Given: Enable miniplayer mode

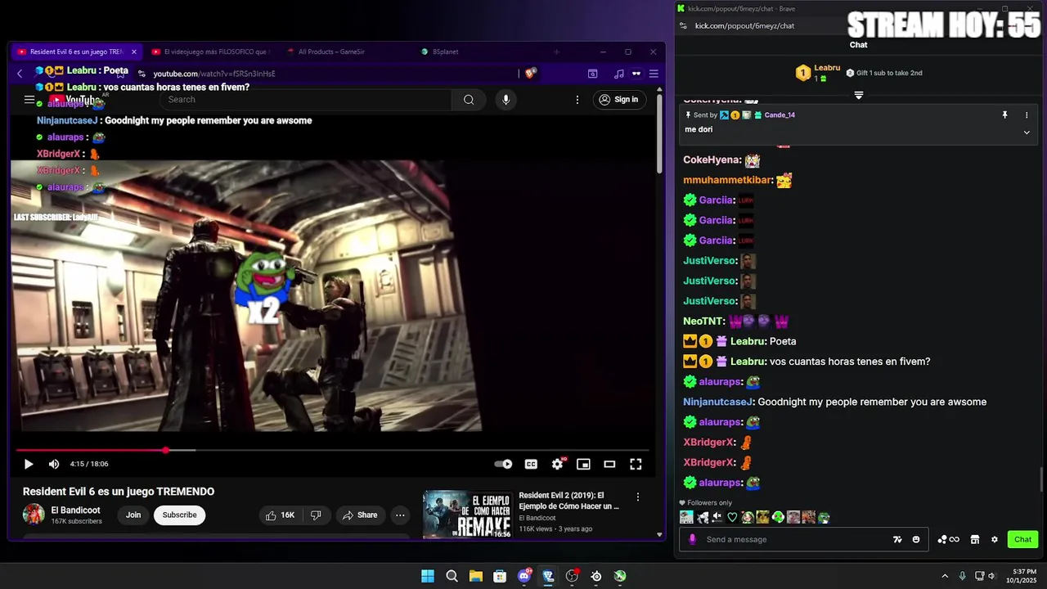Looking at the screenshot, I should tap(583, 464).
